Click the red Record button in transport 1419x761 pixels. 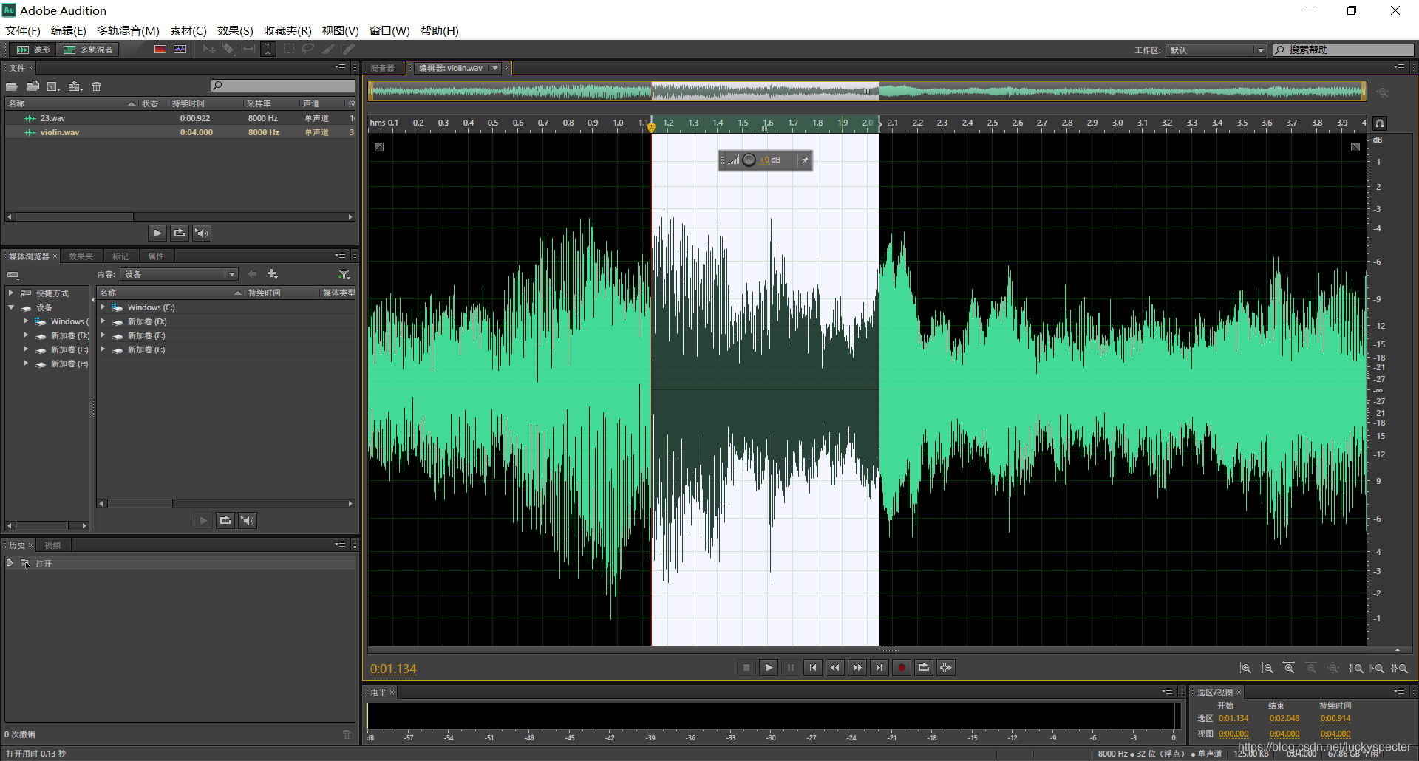coord(901,668)
